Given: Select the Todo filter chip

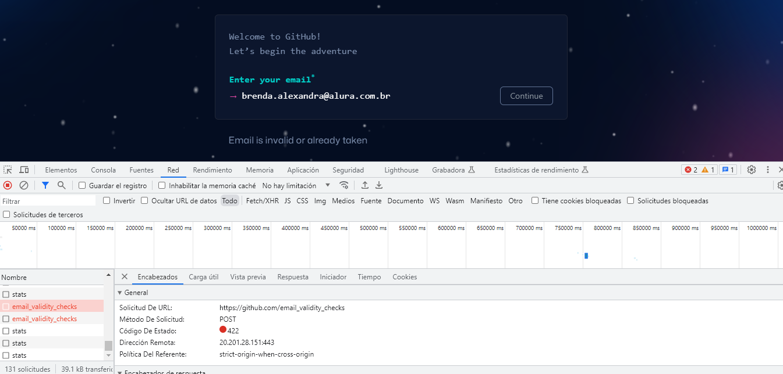Looking at the screenshot, I should 230,201.
